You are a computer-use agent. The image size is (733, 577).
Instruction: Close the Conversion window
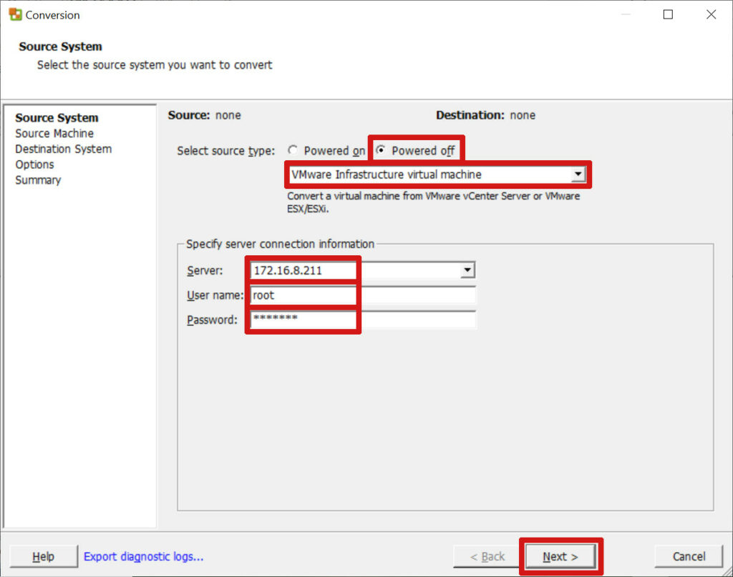(x=711, y=14)
